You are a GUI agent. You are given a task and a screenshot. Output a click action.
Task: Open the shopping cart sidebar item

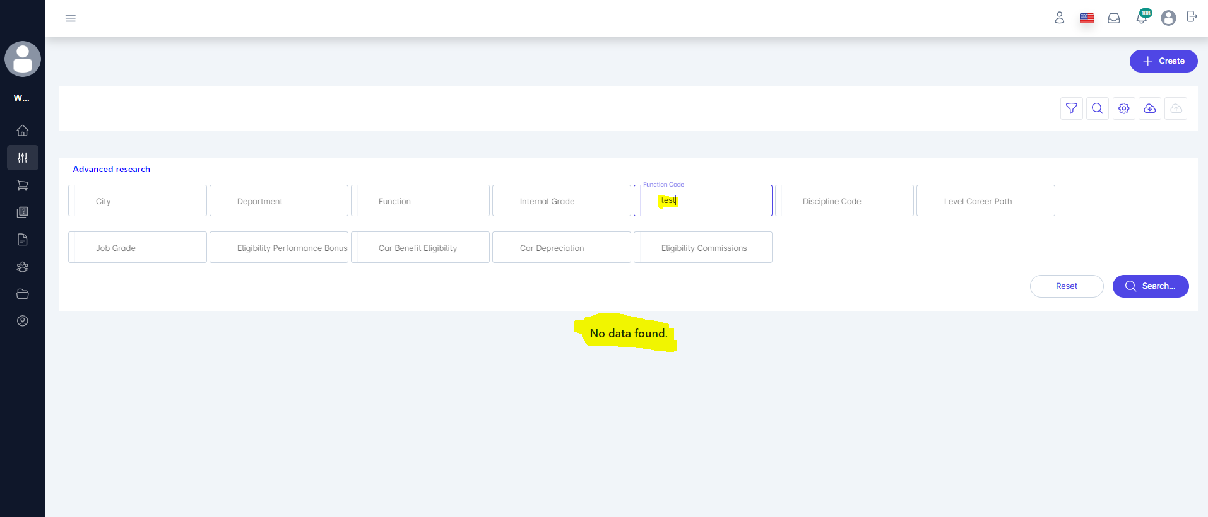coord(23,185)
